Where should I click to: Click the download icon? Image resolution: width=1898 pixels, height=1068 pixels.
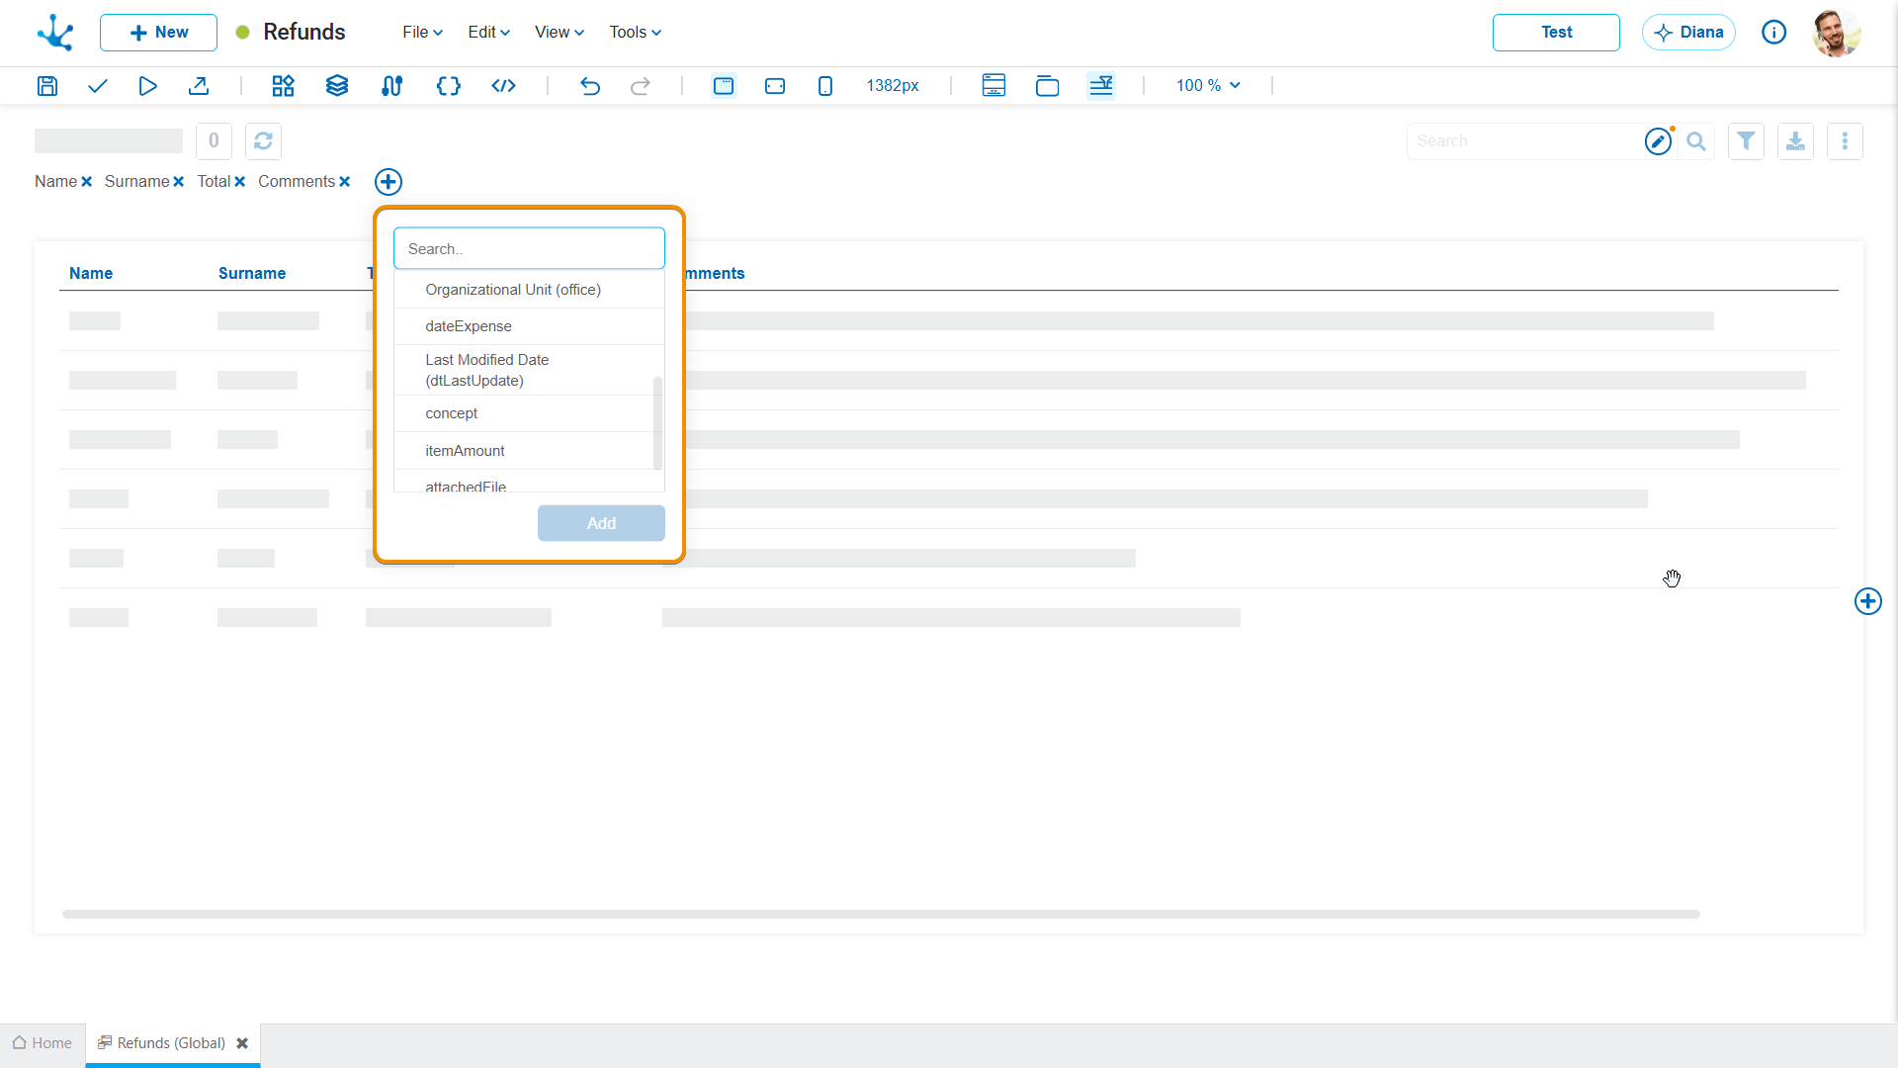coord(1796,141)
